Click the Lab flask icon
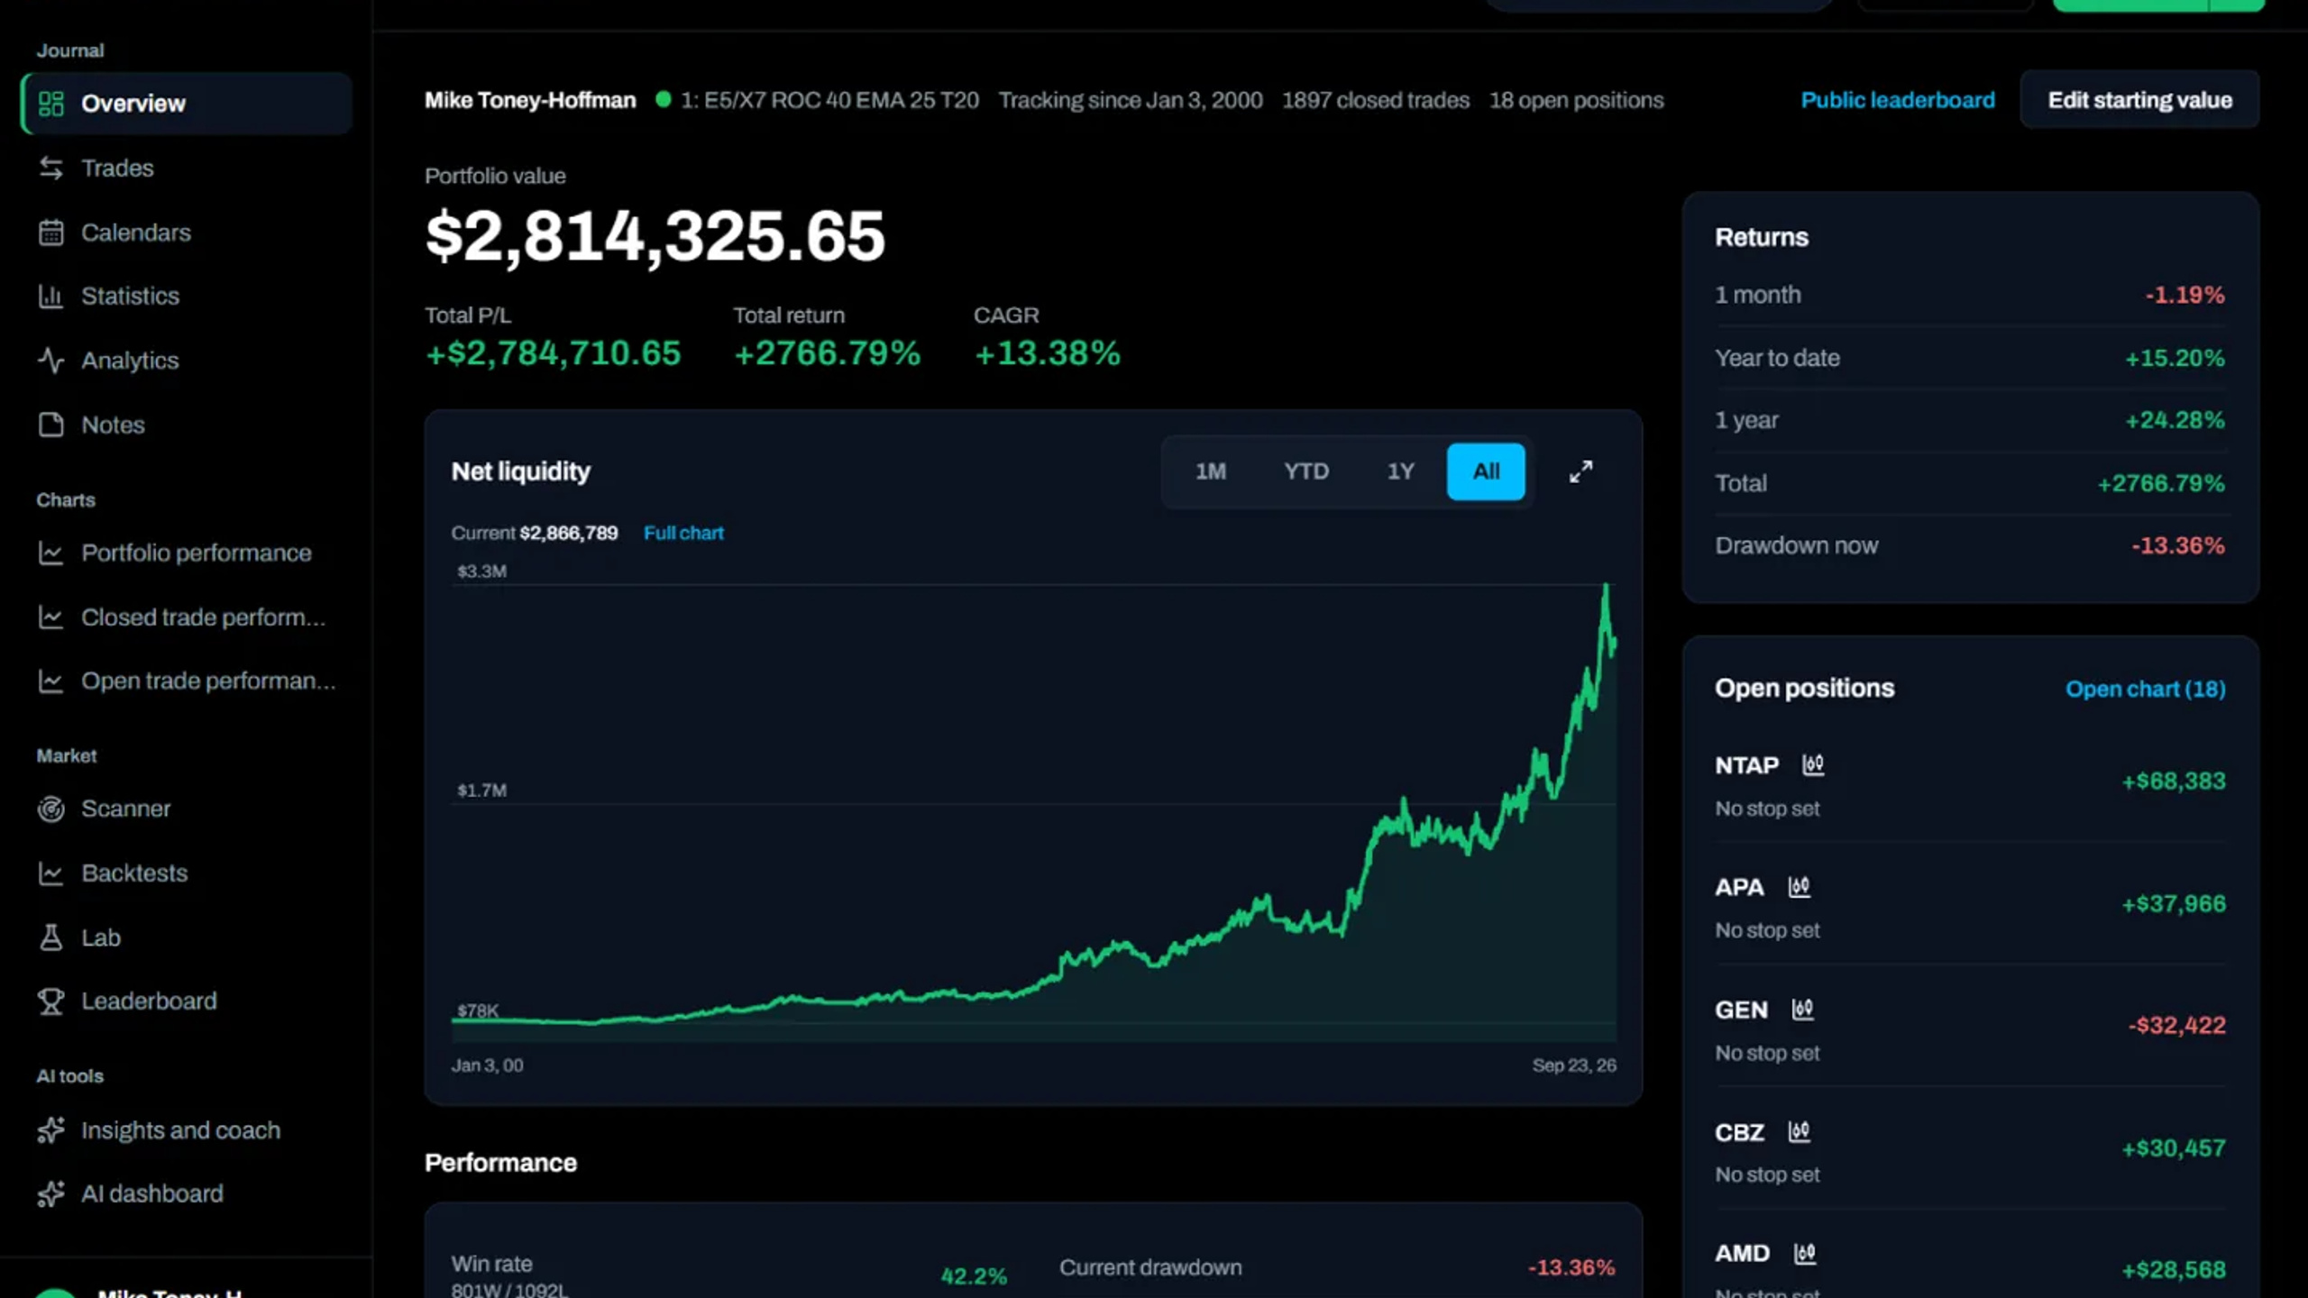This screenshot has width=2308, height=1298. tap(51, 937)
